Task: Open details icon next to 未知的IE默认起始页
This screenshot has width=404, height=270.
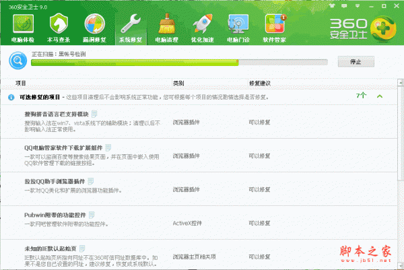Action: (x=82, y=248)
